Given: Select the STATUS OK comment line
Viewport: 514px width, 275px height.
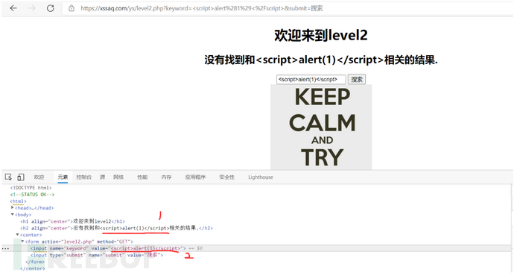Looking at the screenshot, I should click(32, 195).
